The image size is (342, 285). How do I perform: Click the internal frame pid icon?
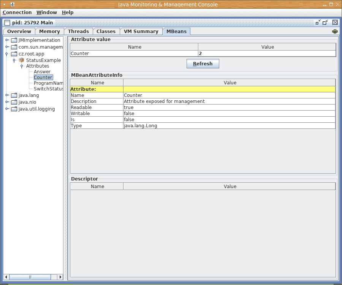[7, 23]
